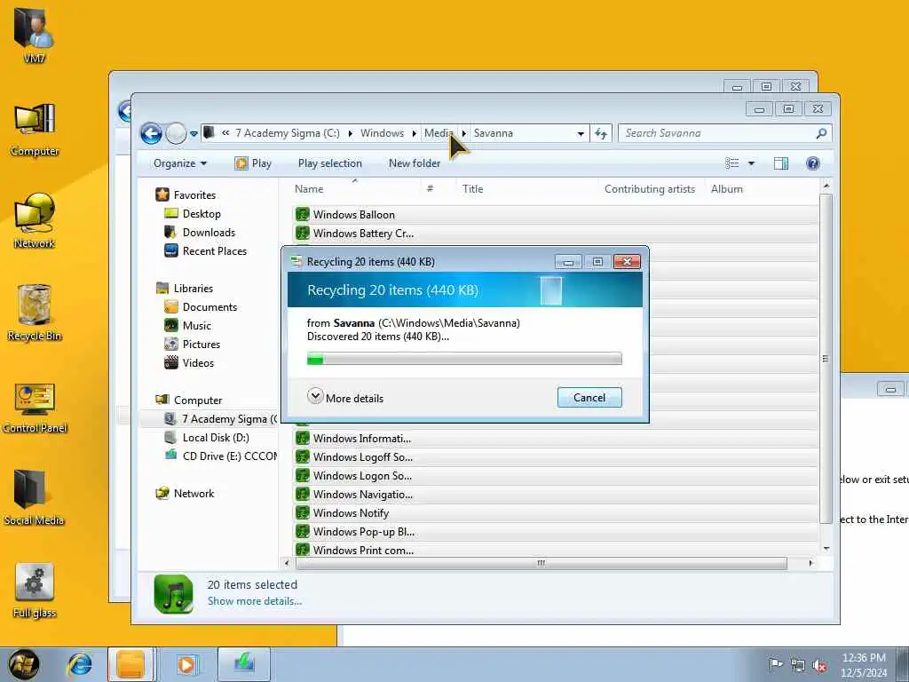The image size is (909, 682).
Task: Open the Computer desktop icon
Action: (x=35, y=129)
